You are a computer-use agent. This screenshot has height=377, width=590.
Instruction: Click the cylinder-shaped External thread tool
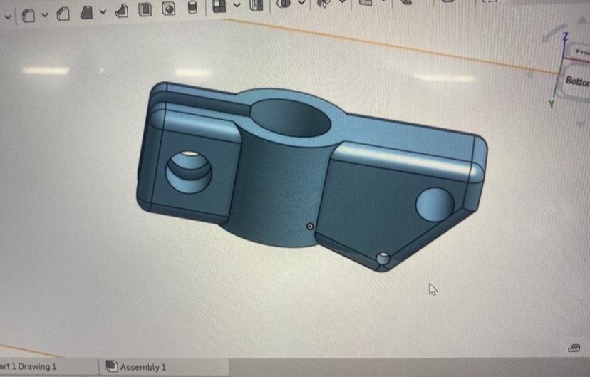pos(191,8)
